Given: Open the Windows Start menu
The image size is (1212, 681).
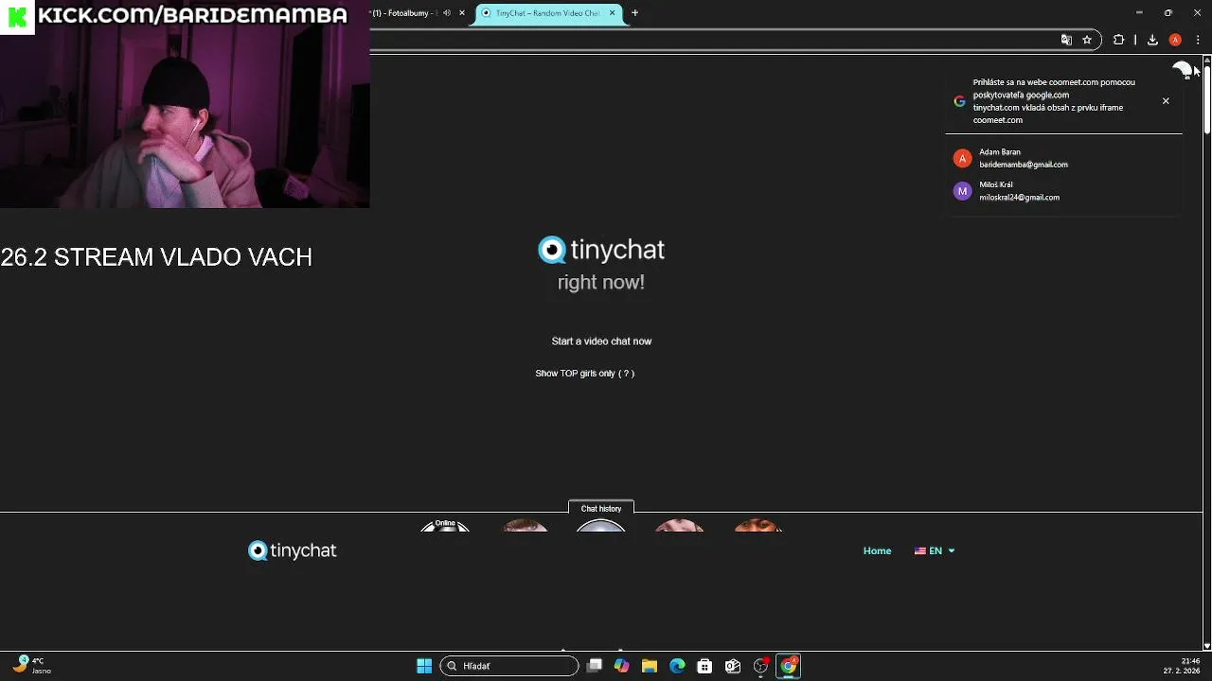Looking at the screenshot, I should click(424, 666).
